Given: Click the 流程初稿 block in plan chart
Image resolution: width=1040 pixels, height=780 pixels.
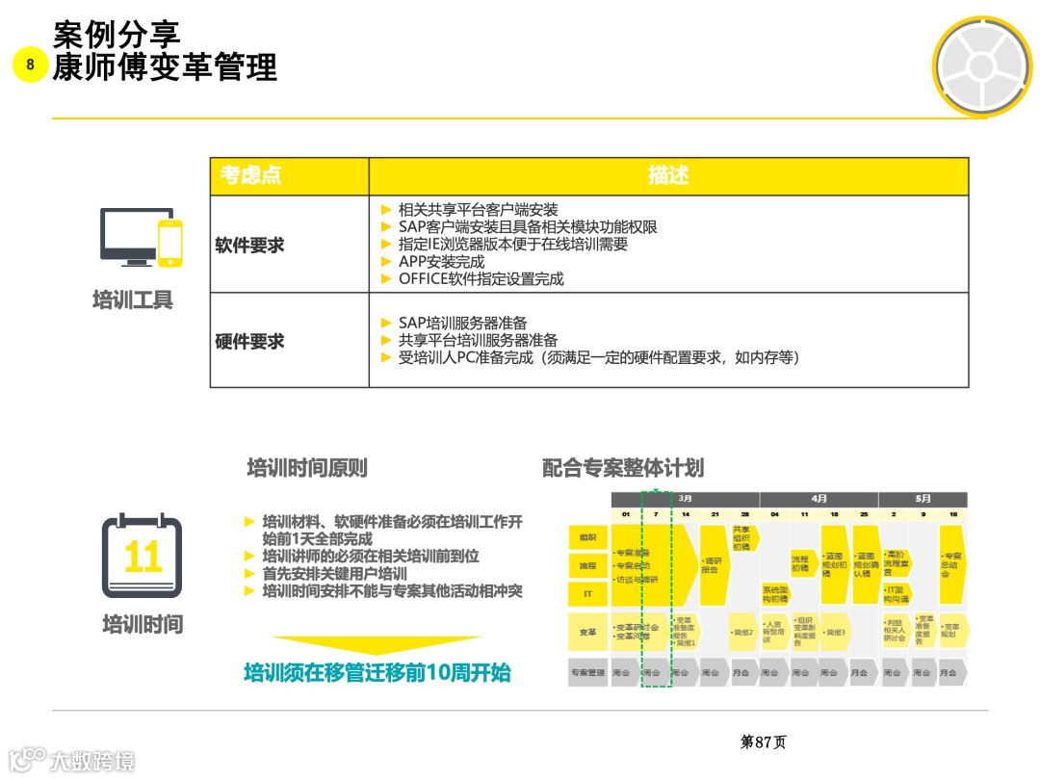Looking at the screenshot, I should click(802, 563).
